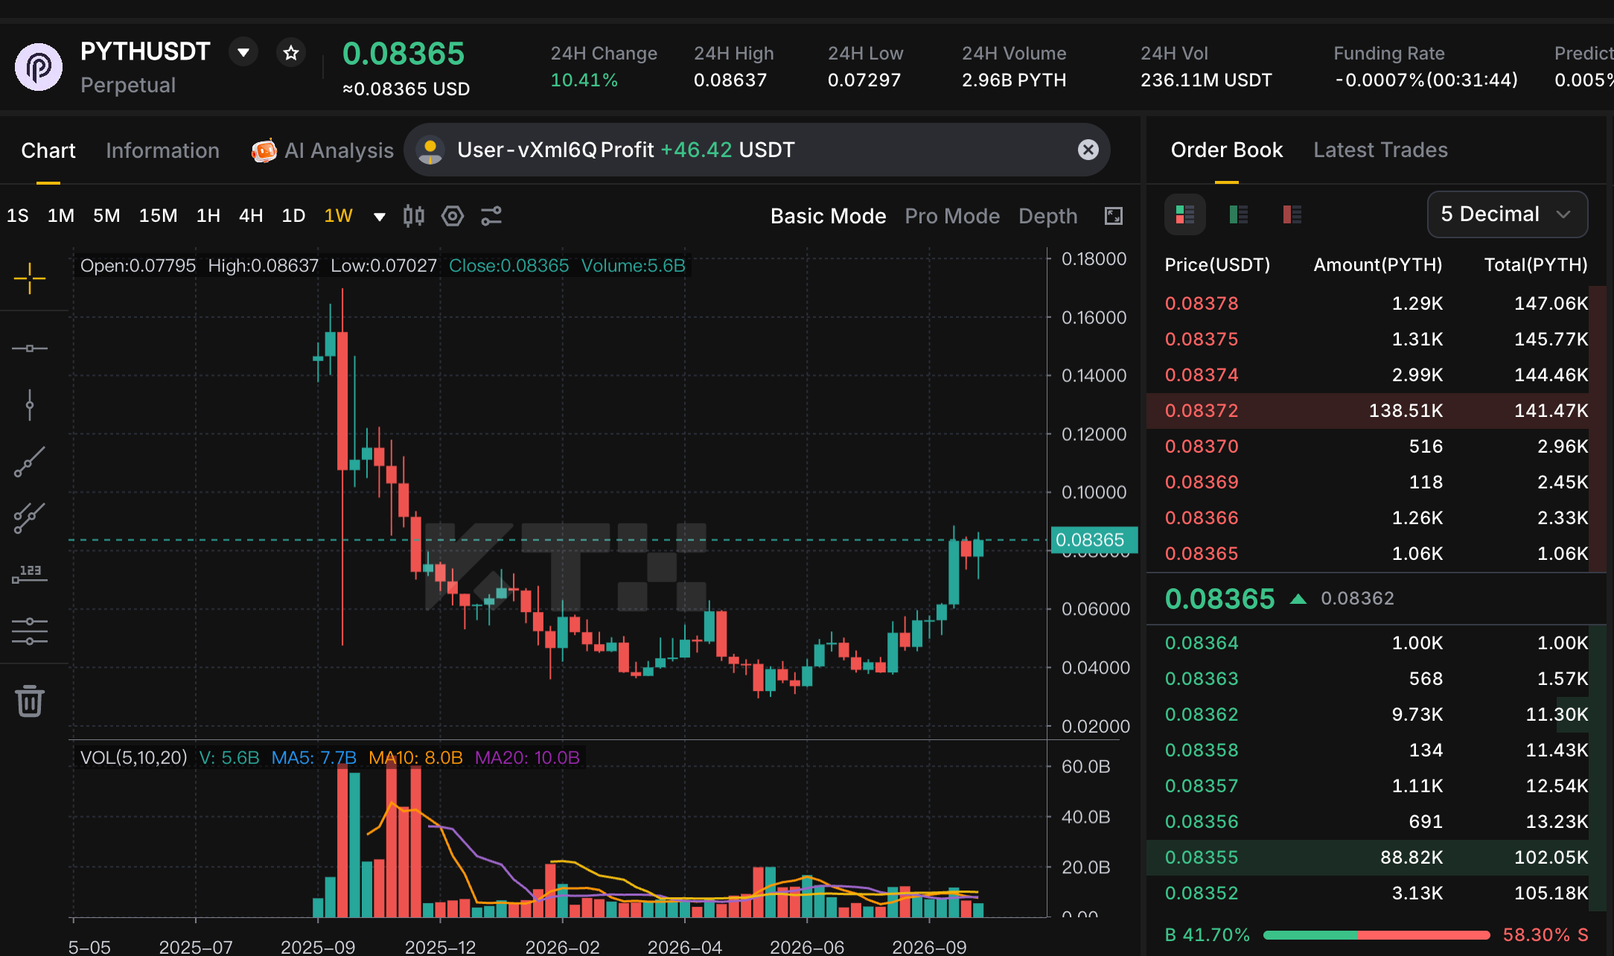This screenshot has height=956, width=1614.
Task: Select the Fibonacci levels line tool
Action: click(30, 631)
